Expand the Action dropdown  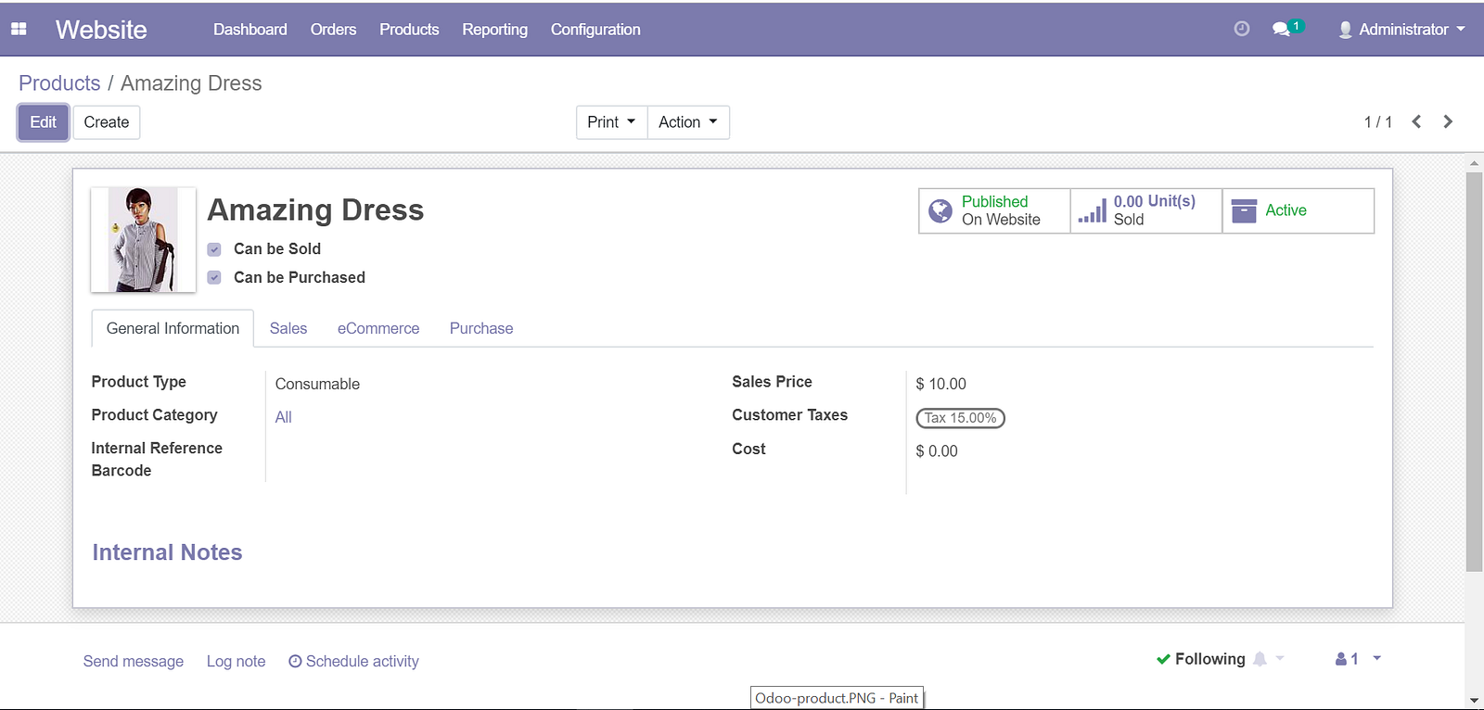(x=688, y=122)
